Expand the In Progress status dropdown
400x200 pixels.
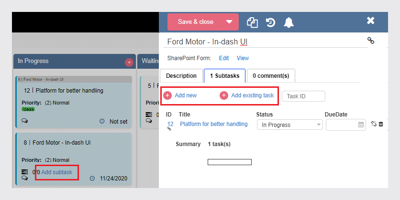tap(290, 125)
